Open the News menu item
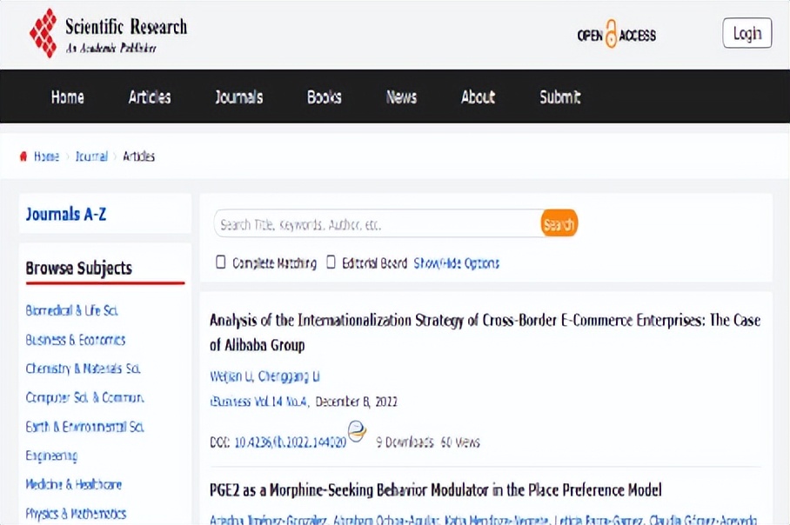The height and width of the screenshot is (525, 790). click(402, 96)
